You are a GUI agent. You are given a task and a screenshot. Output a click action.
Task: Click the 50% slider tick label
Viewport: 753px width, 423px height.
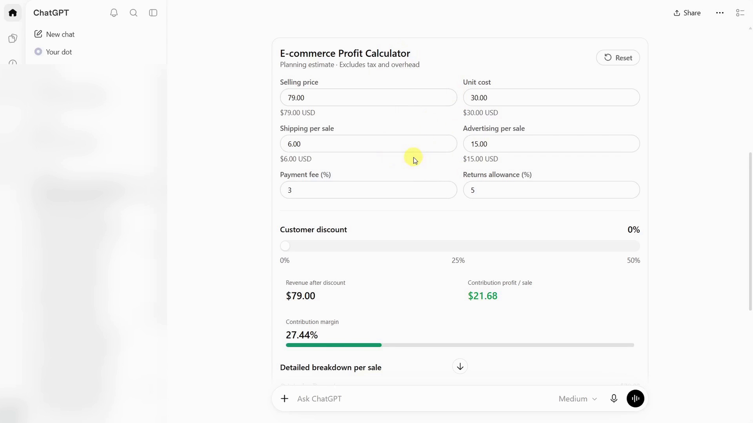point(633,260)
